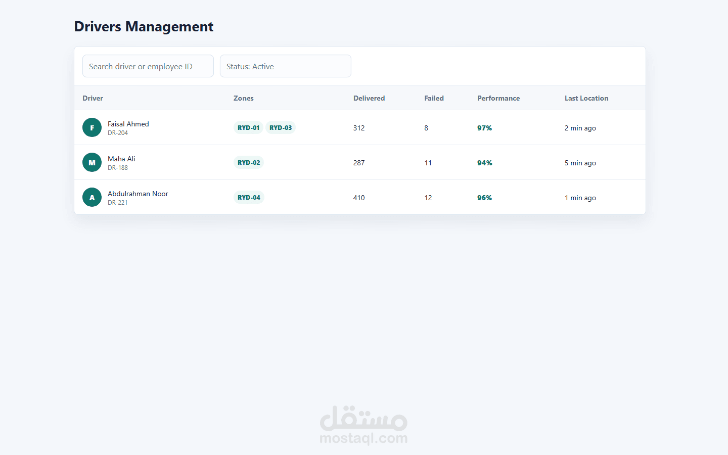Click delivered count 410
Screen dimensions: 728x455
click(359, 198)
